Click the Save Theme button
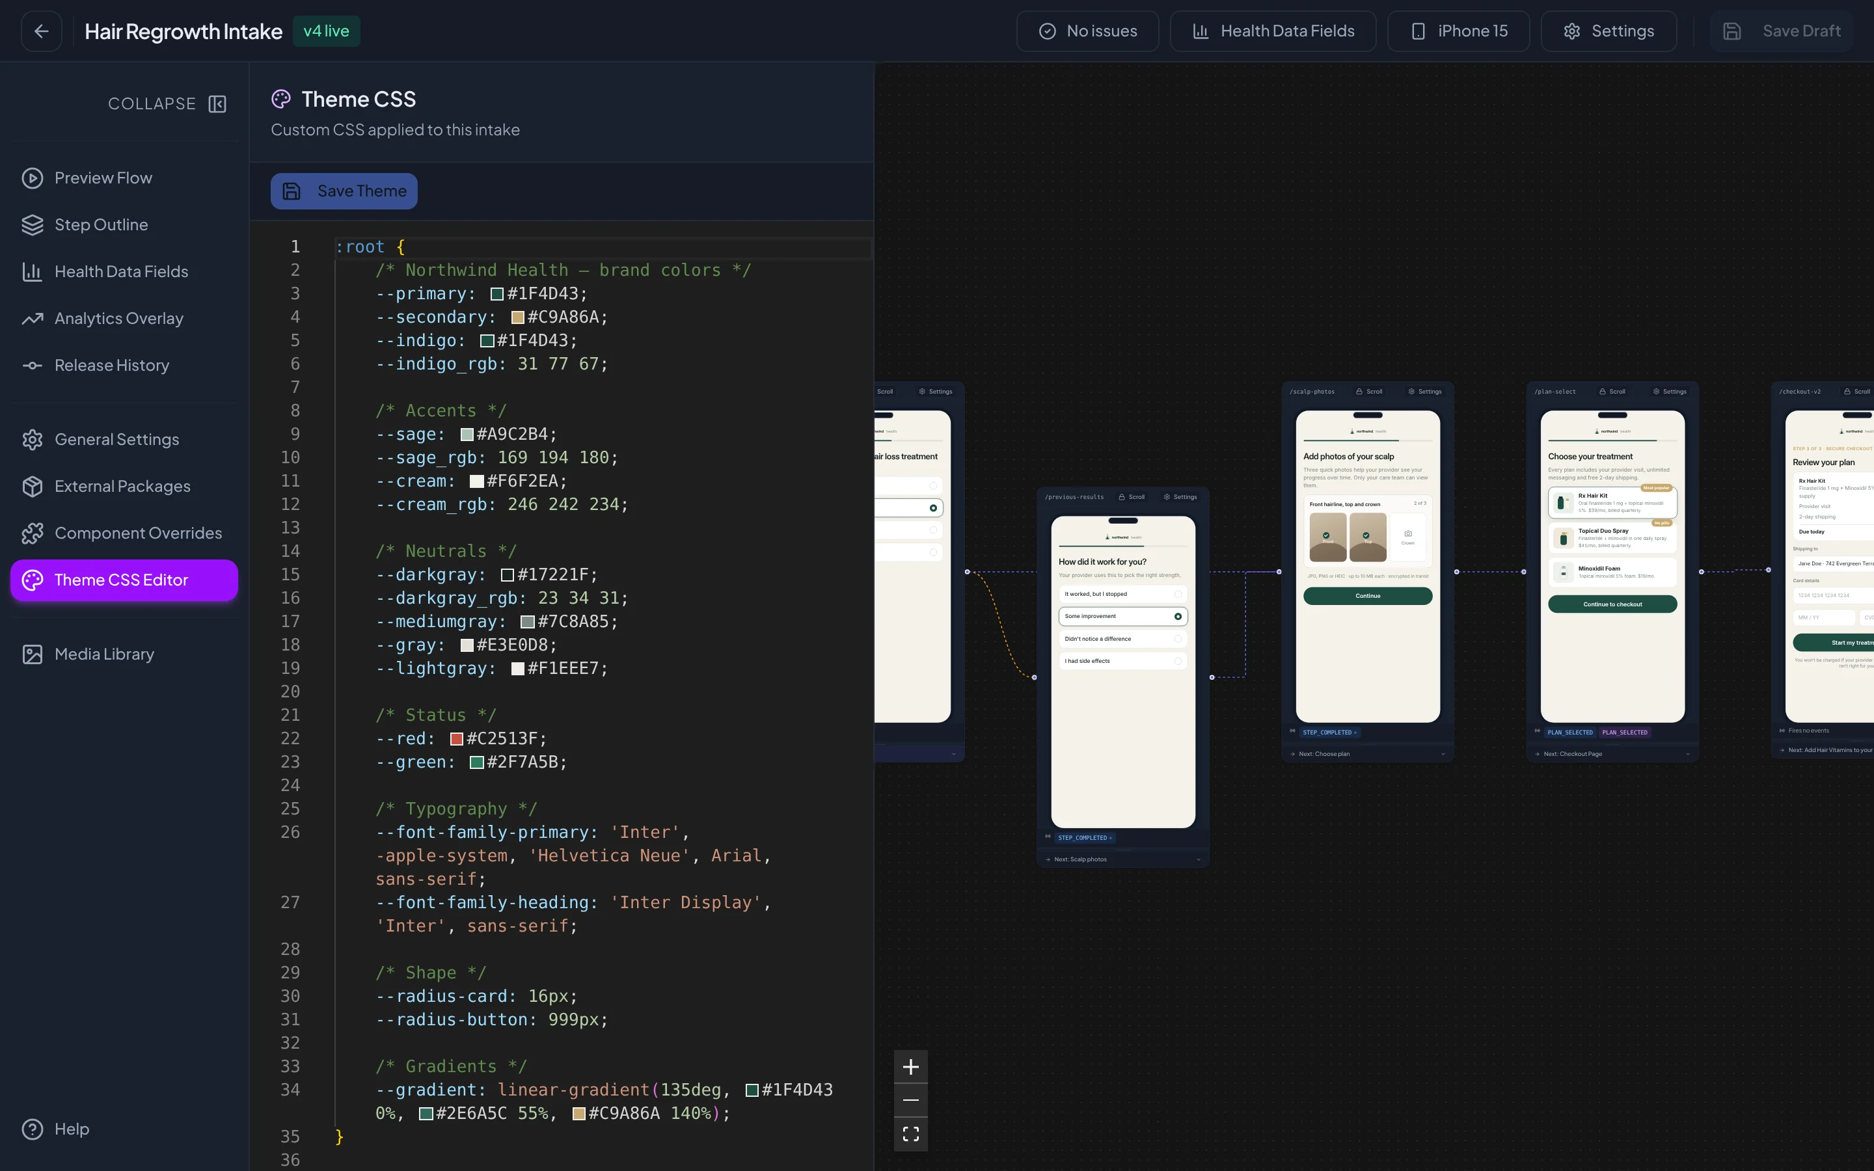 (344, 191)
